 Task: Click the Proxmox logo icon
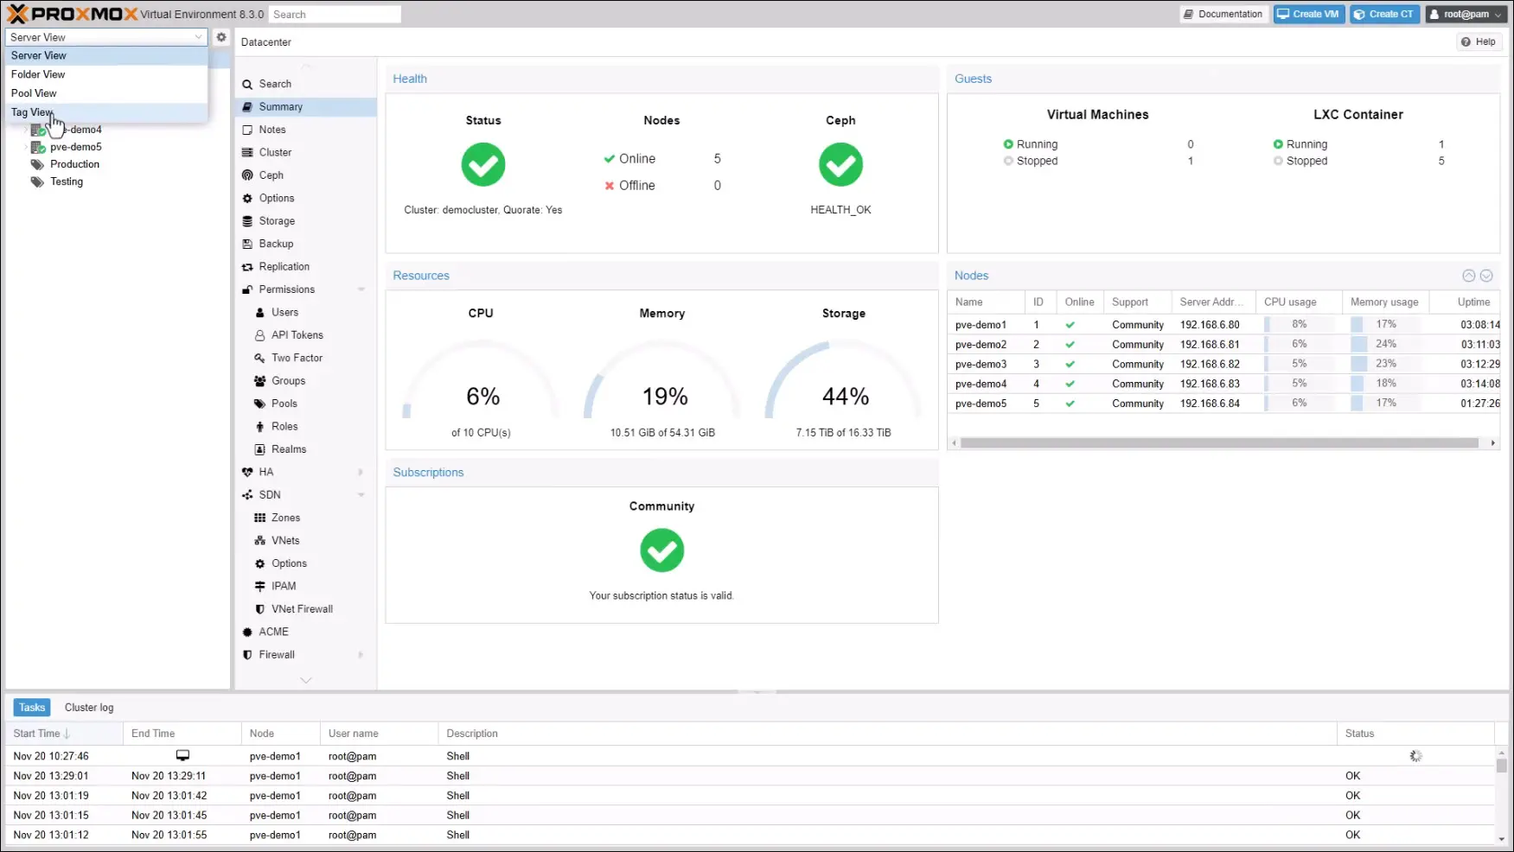pyautogui.click(x=17, y=14)
